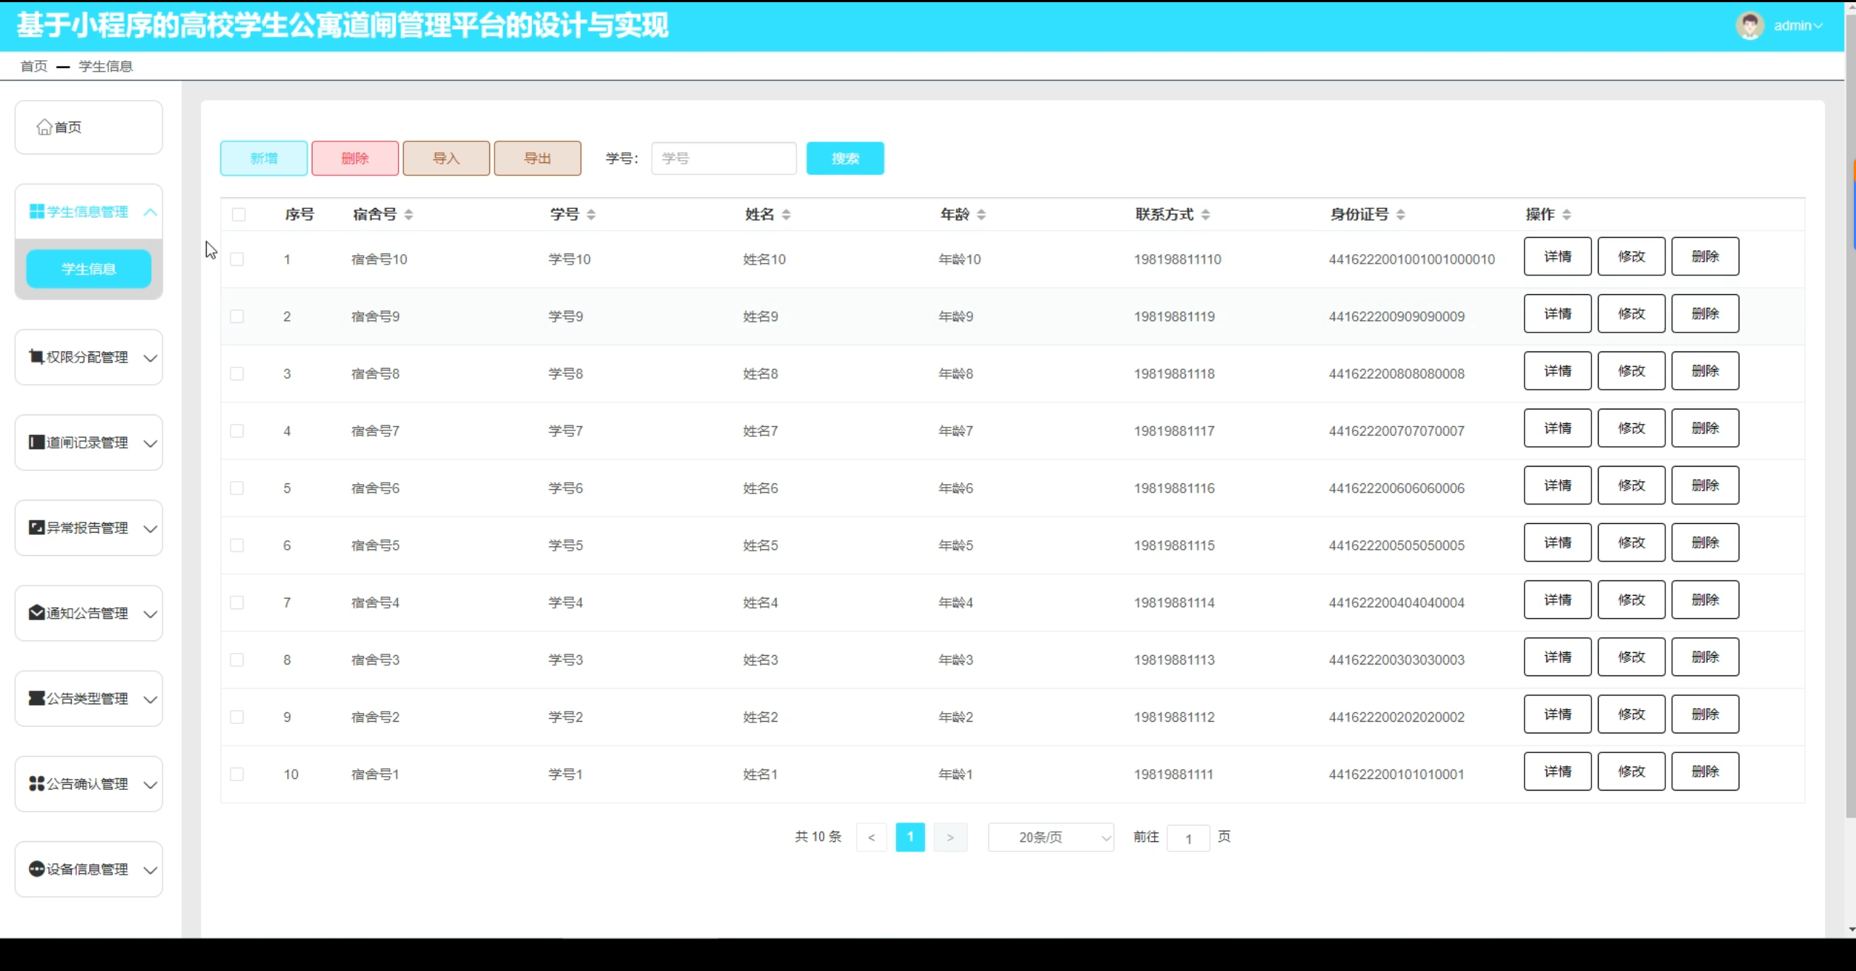Viewport: 1856px width, 971px height.
Task: Click the 公告确认管理 four-dot icon
Action: (x=36, y=784)
